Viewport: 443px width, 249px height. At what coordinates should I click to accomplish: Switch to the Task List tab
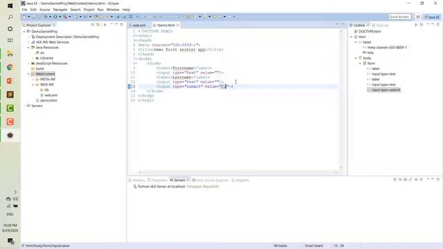tap(380, 25)
